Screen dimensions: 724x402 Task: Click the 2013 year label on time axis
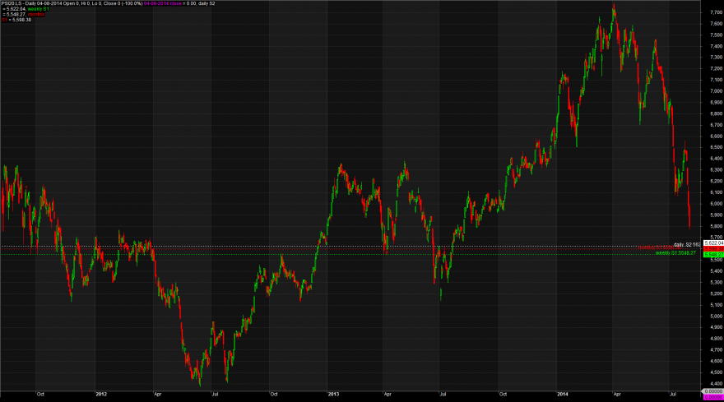pyautogui.click(x=333, y=394)
